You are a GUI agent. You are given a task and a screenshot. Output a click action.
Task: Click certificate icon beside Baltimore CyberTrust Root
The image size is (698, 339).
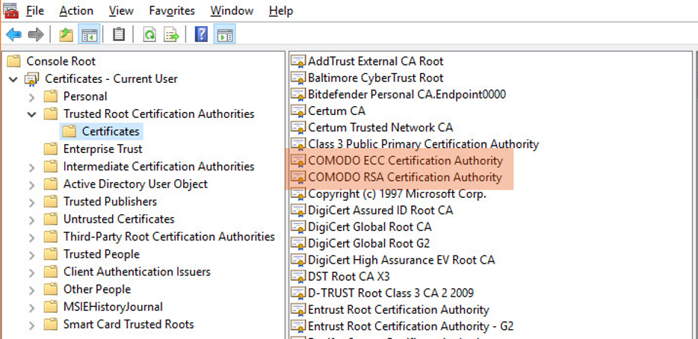(298, 78)
